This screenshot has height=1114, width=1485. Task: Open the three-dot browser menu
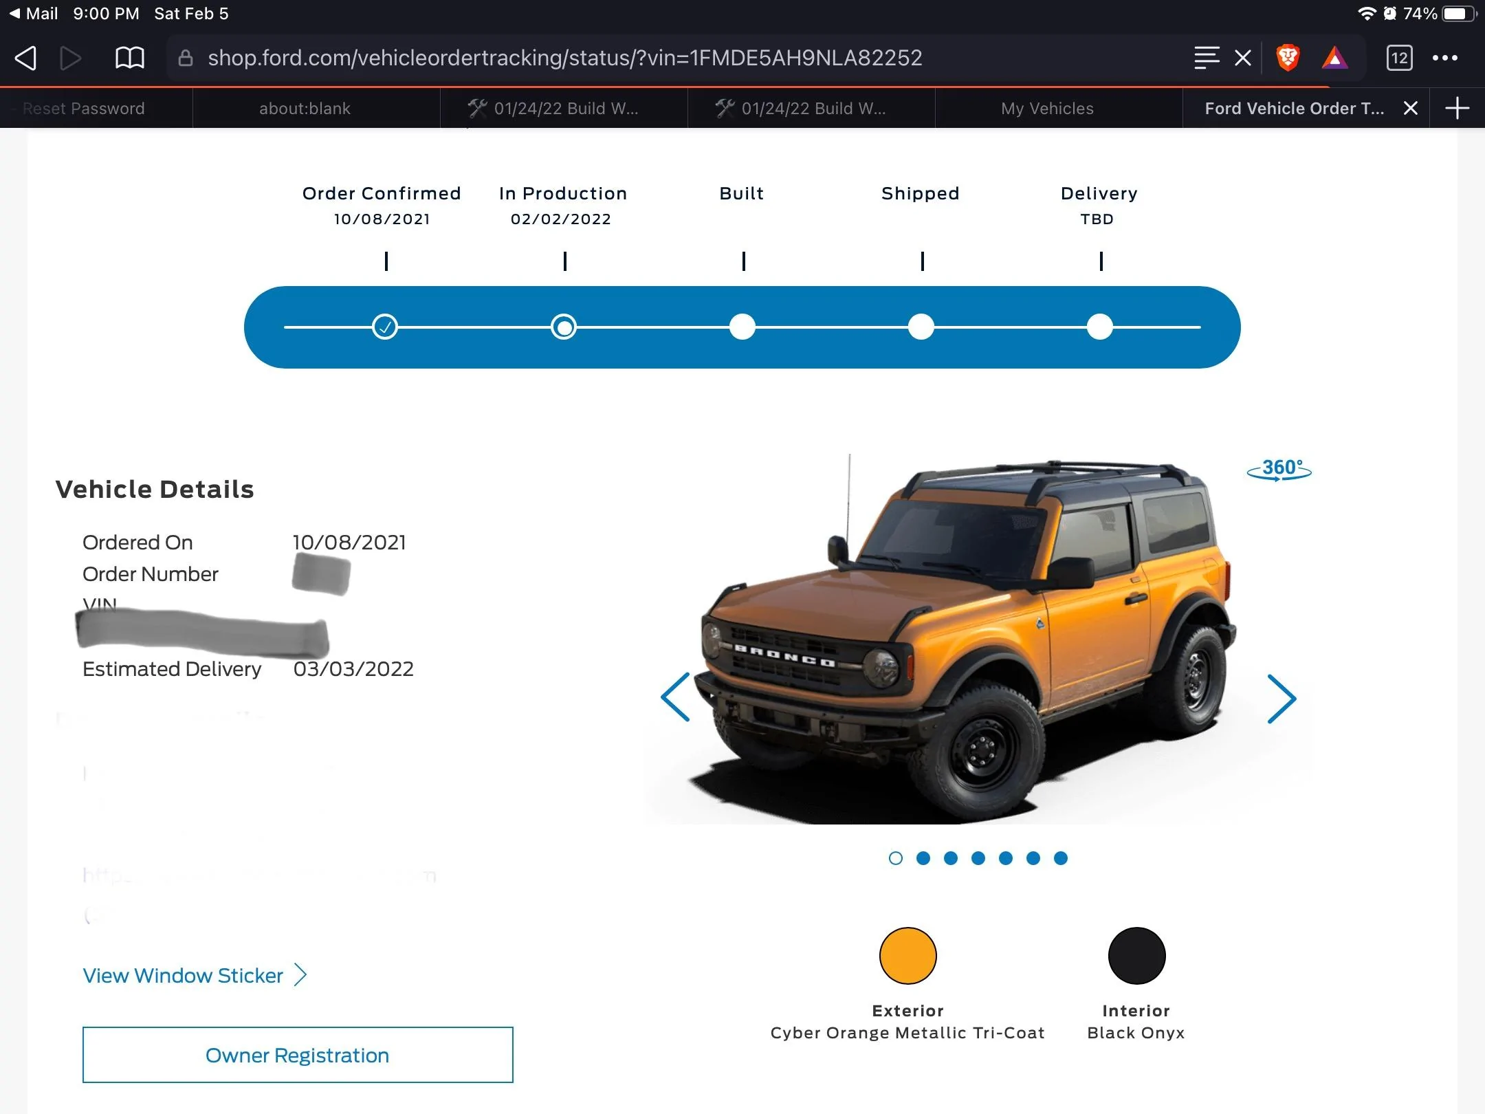coord(1445,58)
